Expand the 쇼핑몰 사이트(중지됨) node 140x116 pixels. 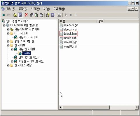pos(12,61)
